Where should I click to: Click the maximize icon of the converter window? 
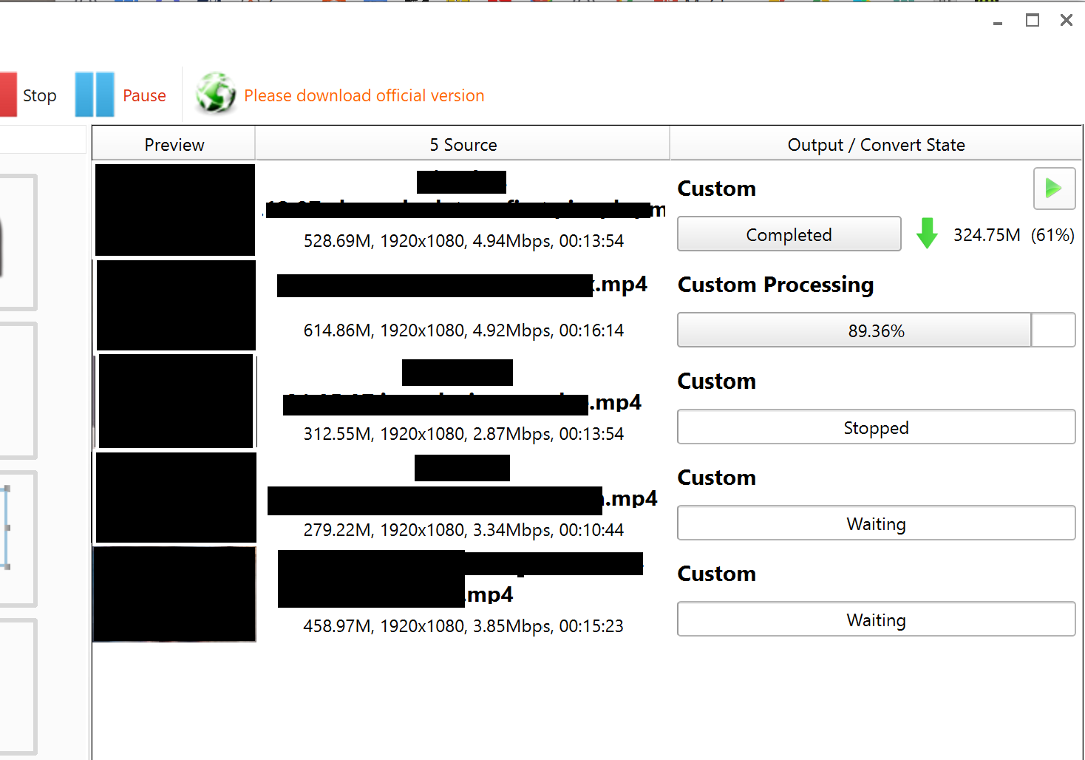[x=1032, y=20]
